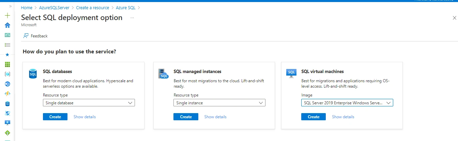The height and width of the screenshot is (141, 458).
Task: Open the Single database resource type dropdown
Action: click(89, 103)
